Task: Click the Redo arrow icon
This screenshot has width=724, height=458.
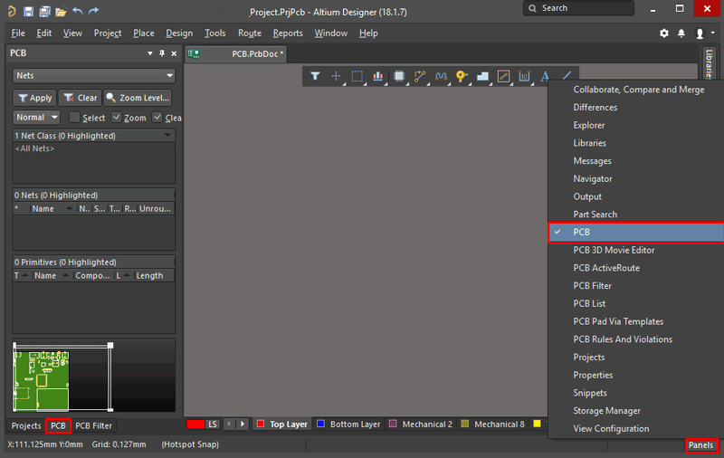Action: click(x=94, y=11)
